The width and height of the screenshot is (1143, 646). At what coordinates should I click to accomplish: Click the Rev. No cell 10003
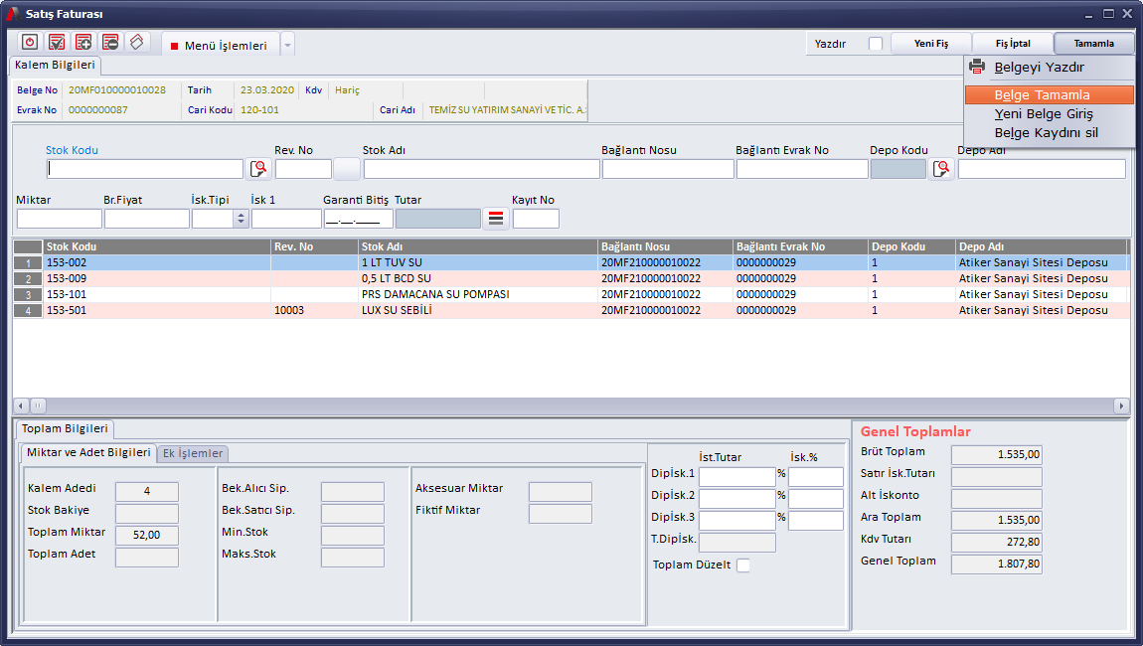tap(315, 311)
